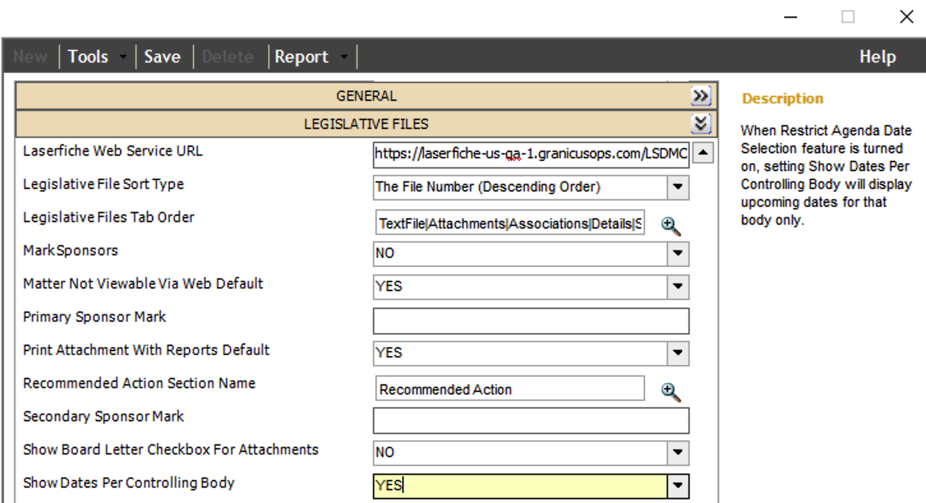Open the Help menu
926x503 pixels.
tap(877, 57)
